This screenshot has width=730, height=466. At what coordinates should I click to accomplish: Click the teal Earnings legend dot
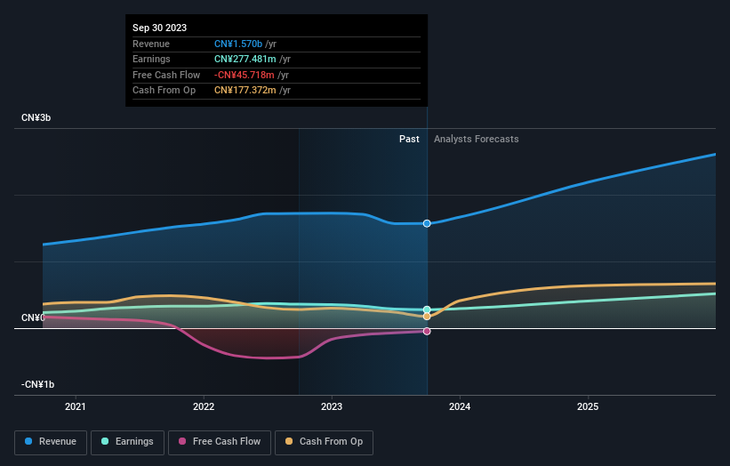(105, 441)
